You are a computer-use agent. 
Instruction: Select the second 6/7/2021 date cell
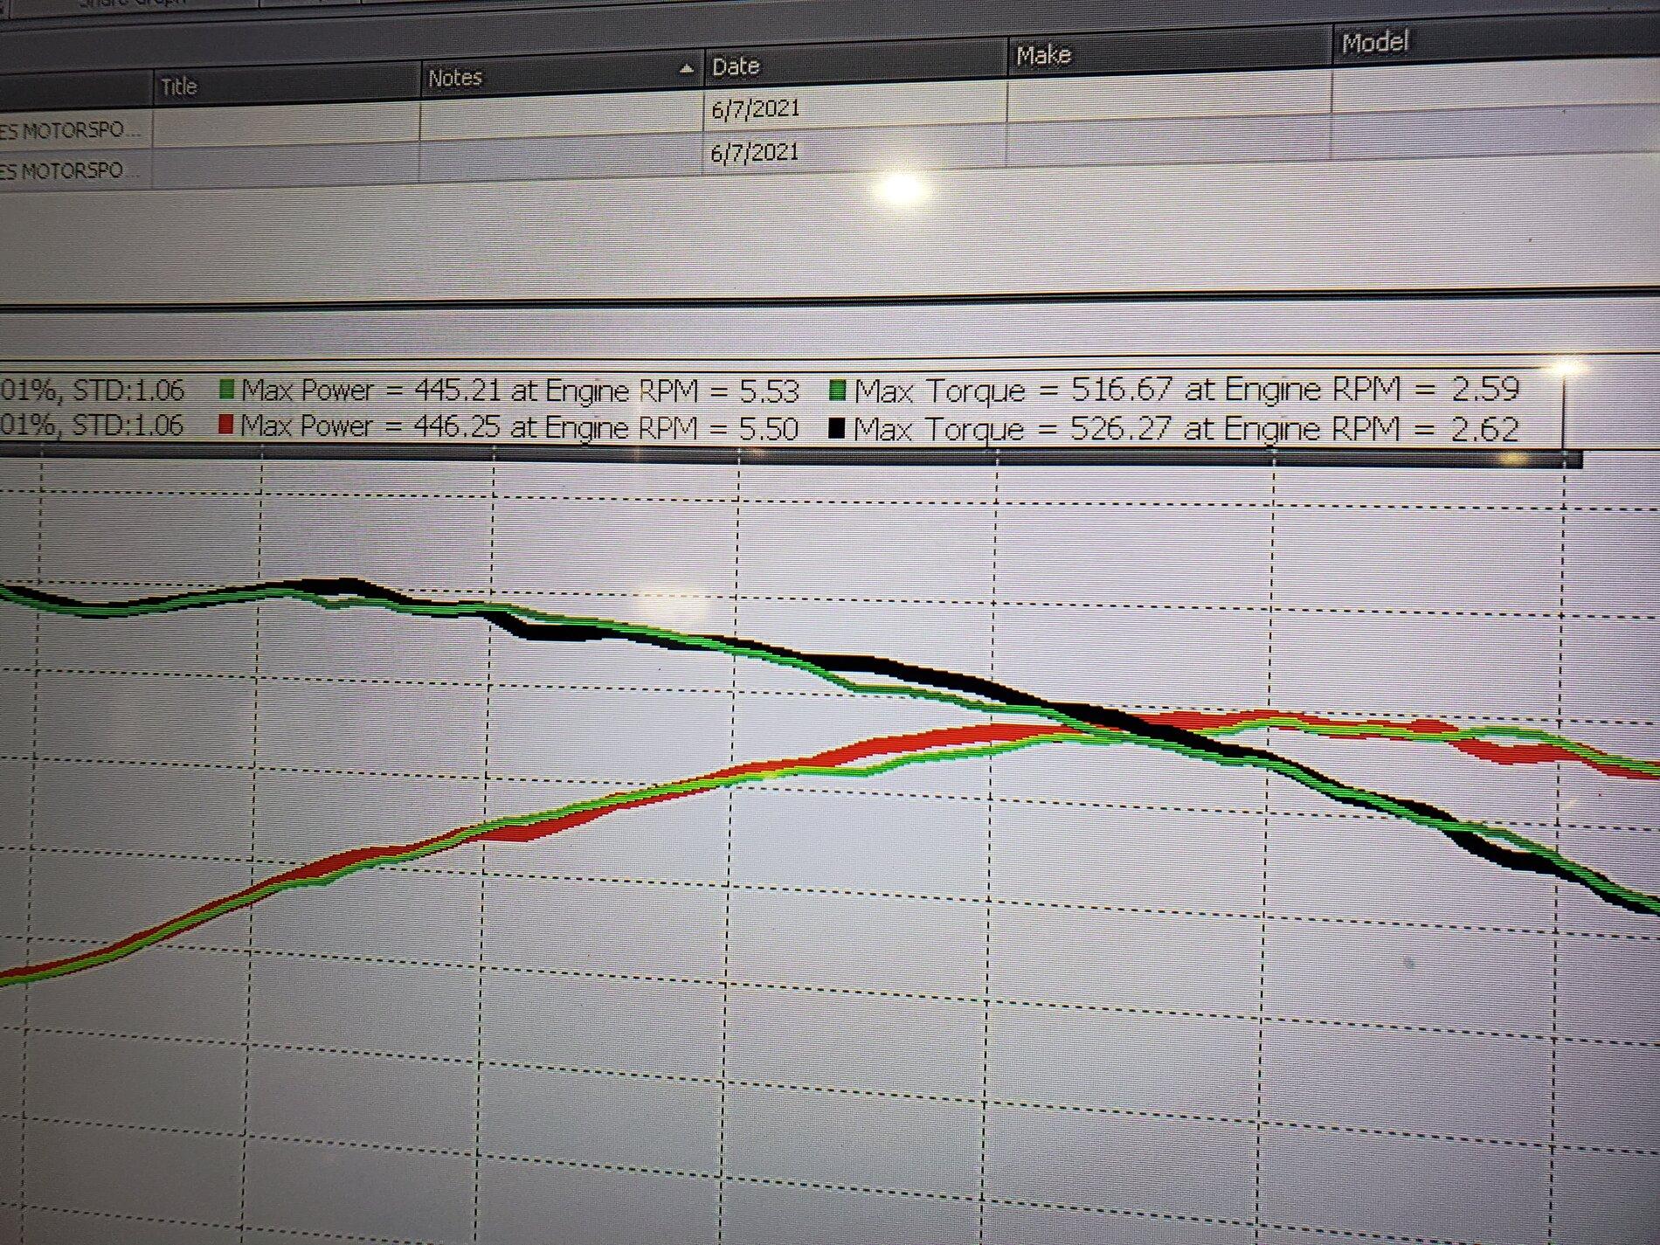755,153
